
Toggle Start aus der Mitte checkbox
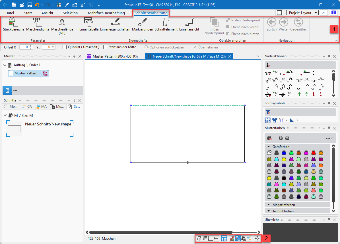coord(105,47)
